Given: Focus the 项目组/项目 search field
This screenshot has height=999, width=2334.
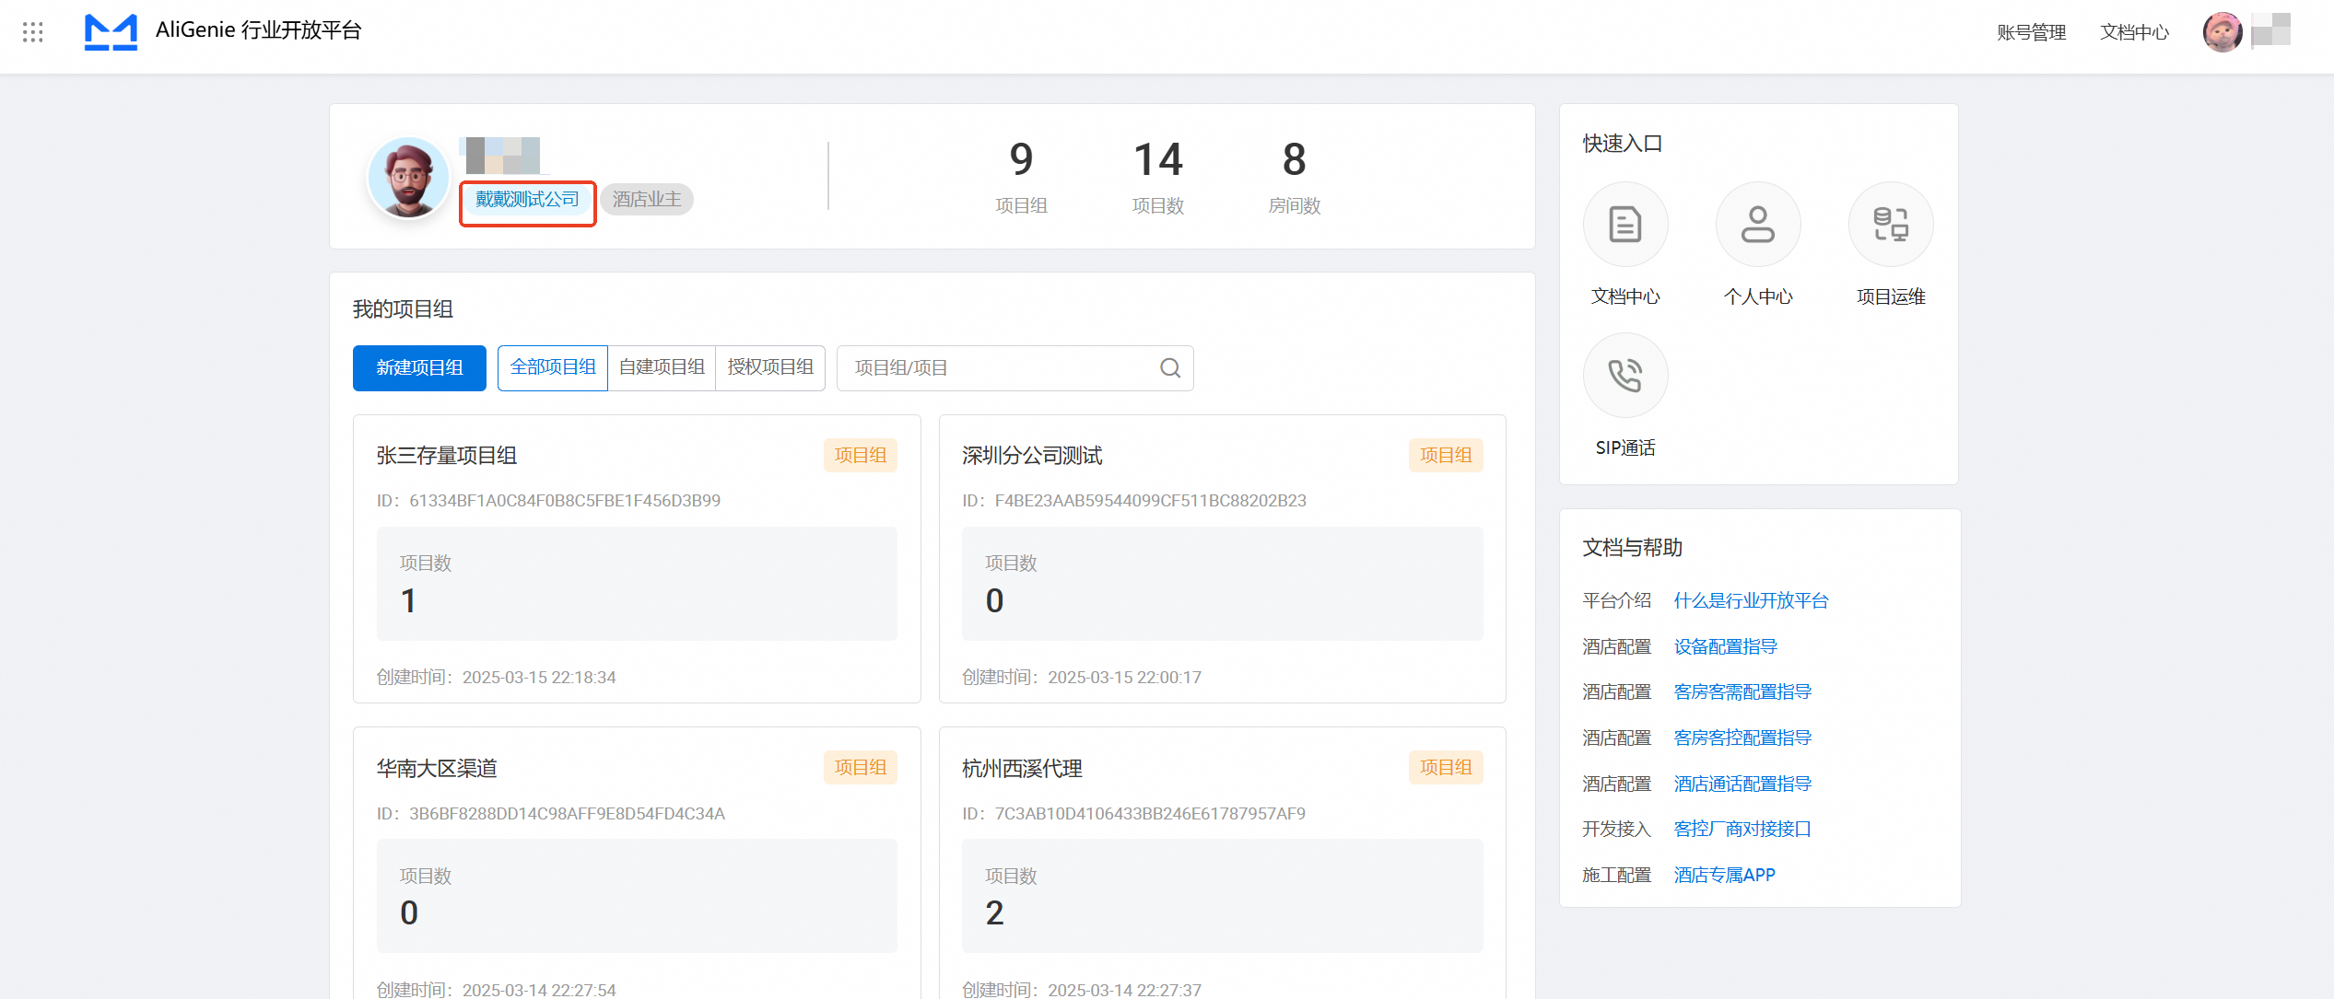Looking at the screenshot, I should tap(1015, 368).
